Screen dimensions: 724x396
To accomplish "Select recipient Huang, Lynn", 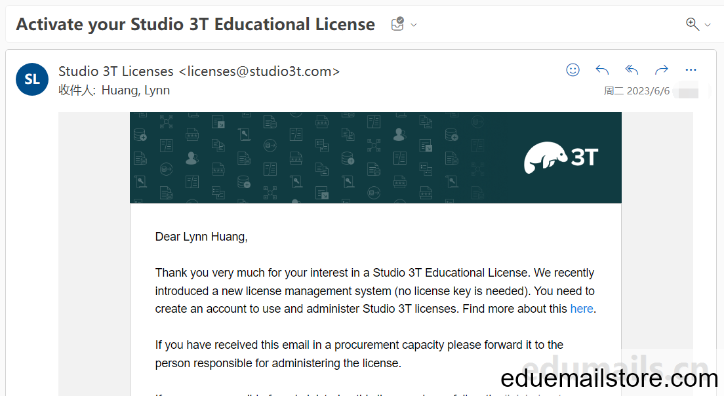I will click(135, 90).
